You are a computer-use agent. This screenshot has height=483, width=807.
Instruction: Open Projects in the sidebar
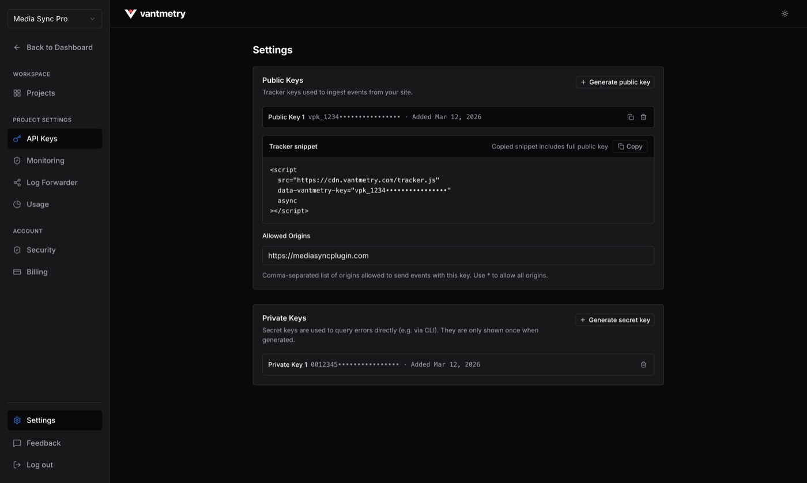point(55,93)
